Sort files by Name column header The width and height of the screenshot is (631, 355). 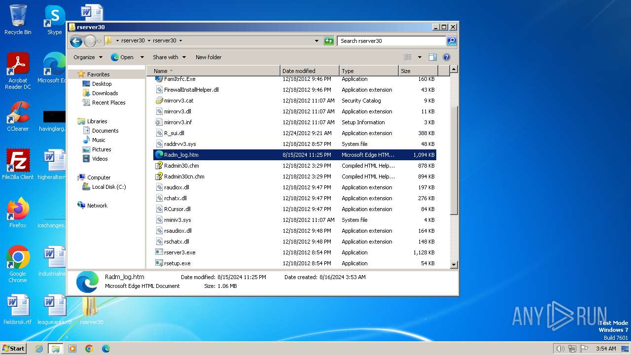pyautogui.click(x=213, y=71)
